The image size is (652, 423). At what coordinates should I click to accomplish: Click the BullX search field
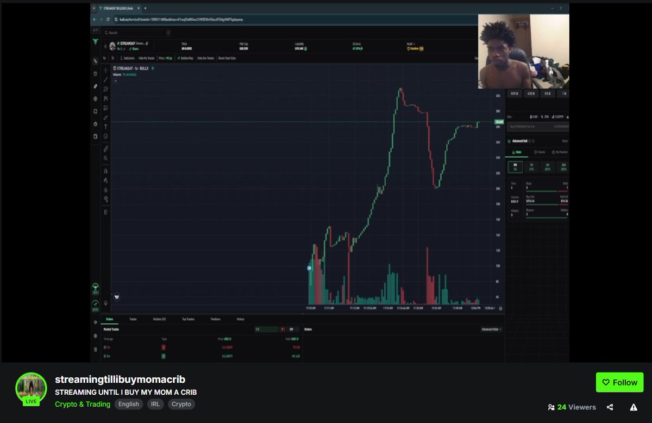[x=137, y=33]
